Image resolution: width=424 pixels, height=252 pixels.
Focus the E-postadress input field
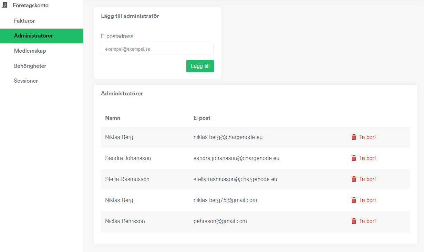157,49
